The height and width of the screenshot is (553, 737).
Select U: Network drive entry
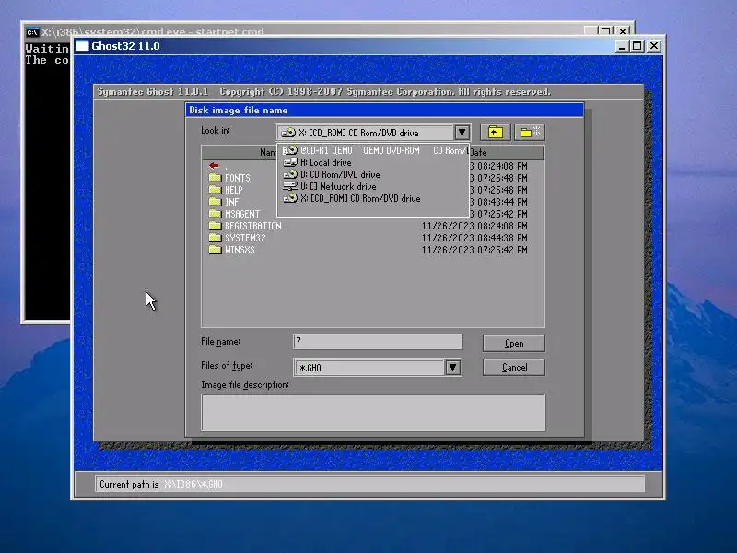(x=374, y=187)
